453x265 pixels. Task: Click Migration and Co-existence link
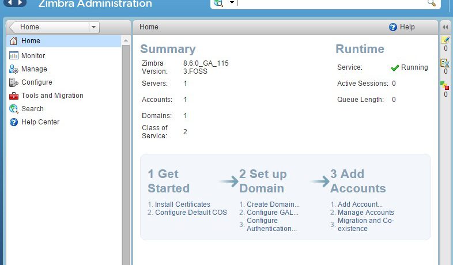click(x=366, y=225)
